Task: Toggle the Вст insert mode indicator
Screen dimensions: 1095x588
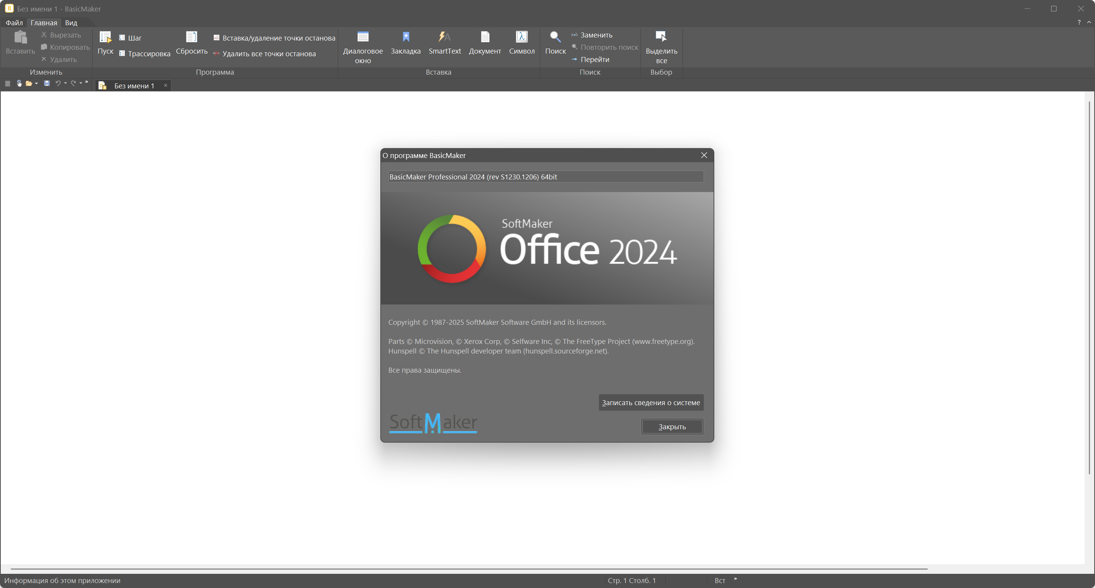Action: coord(720,580)
